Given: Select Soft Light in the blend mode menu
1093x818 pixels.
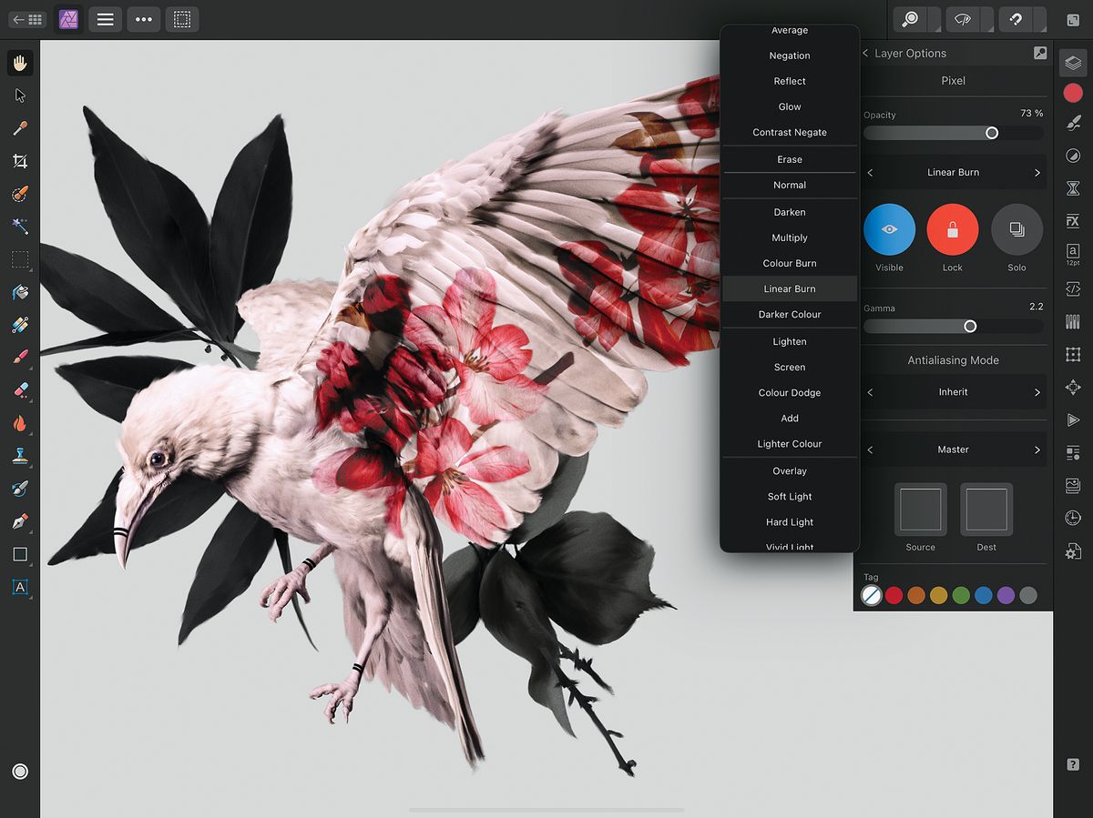Looking at the screenshot, I should [789, 496].
